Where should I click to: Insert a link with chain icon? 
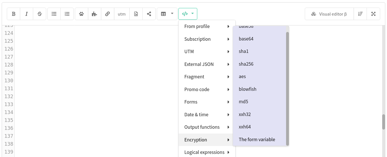coord(107,14)
